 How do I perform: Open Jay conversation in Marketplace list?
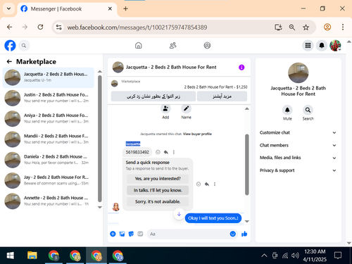coord(49,180)
